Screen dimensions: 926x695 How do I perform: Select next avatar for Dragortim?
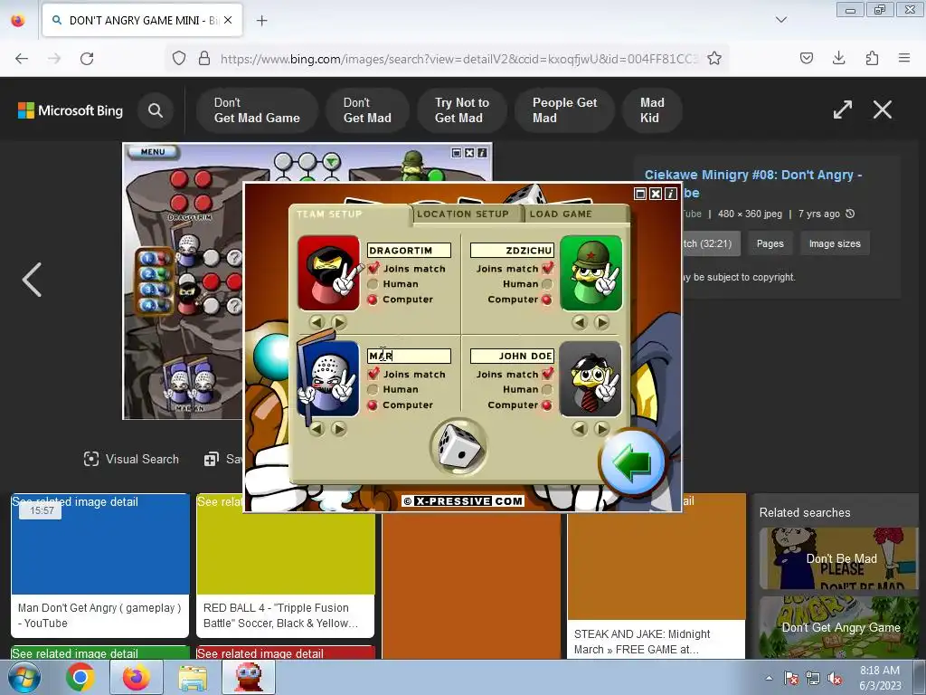pos(339,322)
